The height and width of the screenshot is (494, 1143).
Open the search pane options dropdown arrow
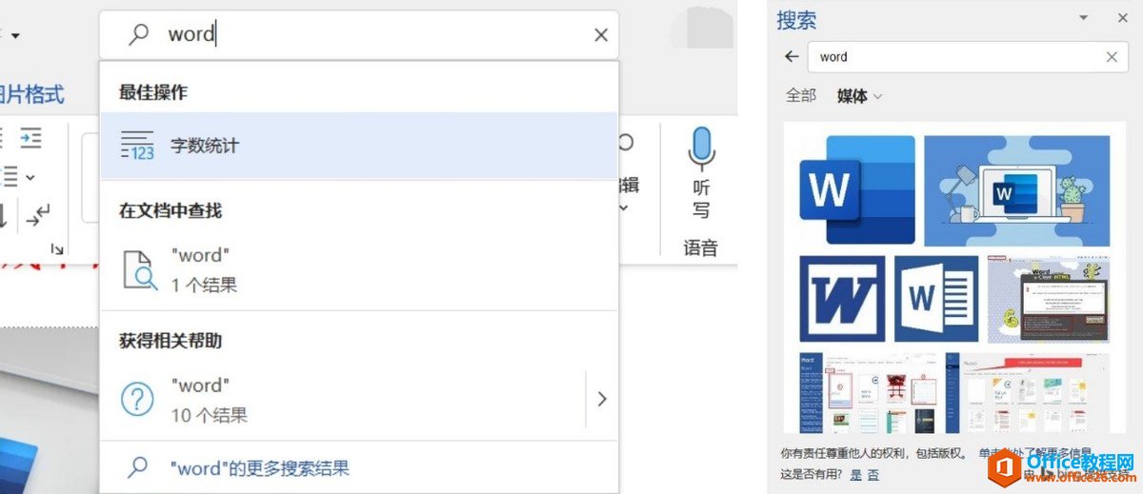coord(1083,18)
